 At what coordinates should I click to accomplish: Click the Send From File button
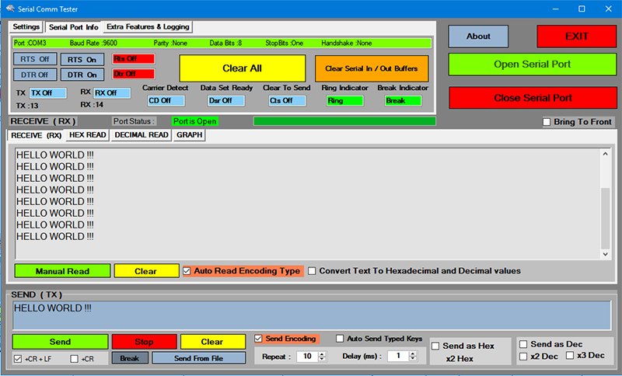[x=199, y=358]
